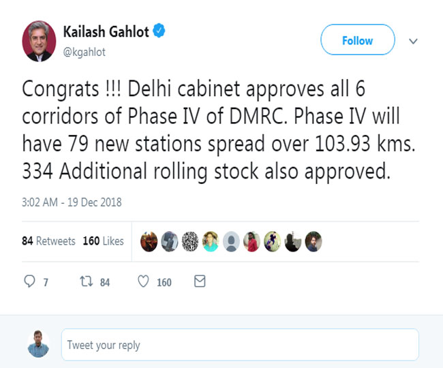Open the @kgahlot handle link
This screenshot has width=443, height=368.
[x=85, y=52]
